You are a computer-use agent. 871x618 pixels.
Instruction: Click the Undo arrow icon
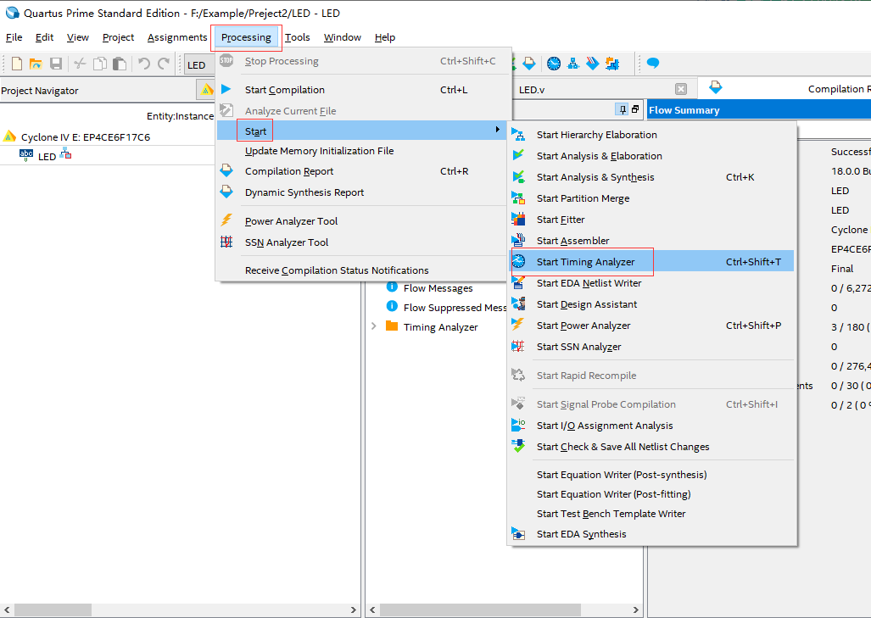(x=144, y=64)
